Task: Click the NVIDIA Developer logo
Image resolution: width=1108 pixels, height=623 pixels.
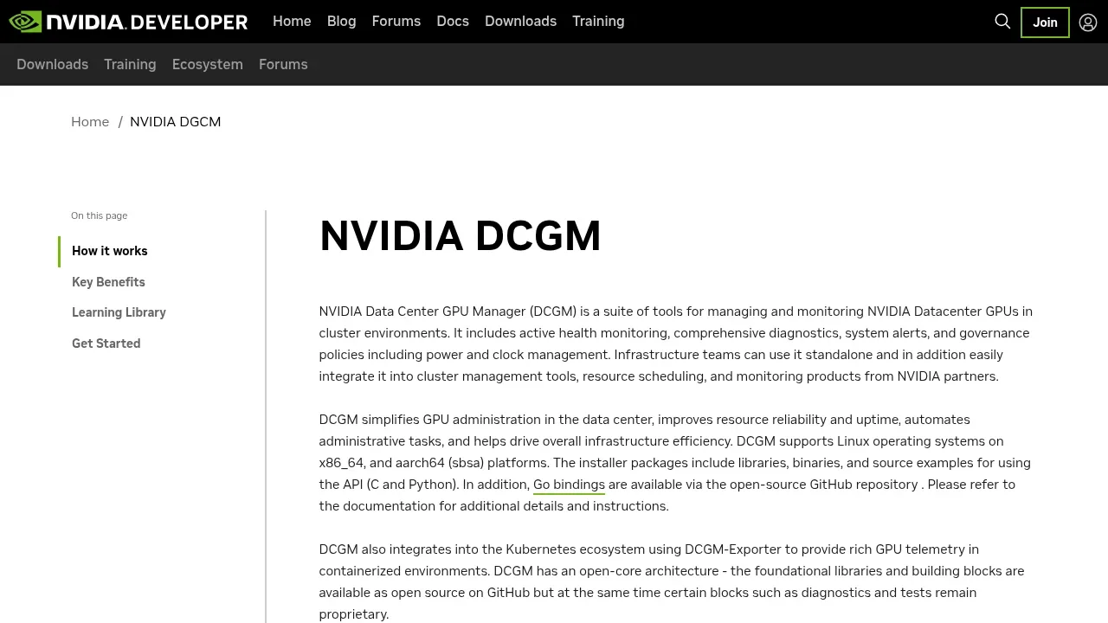Action: pos(128,22)
